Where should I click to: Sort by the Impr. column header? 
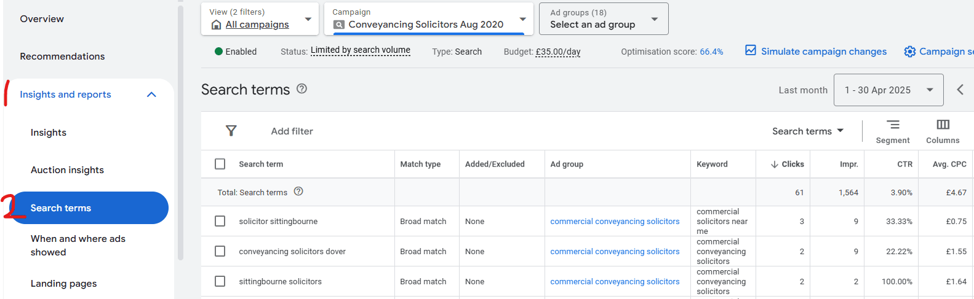tap(848, 164)
